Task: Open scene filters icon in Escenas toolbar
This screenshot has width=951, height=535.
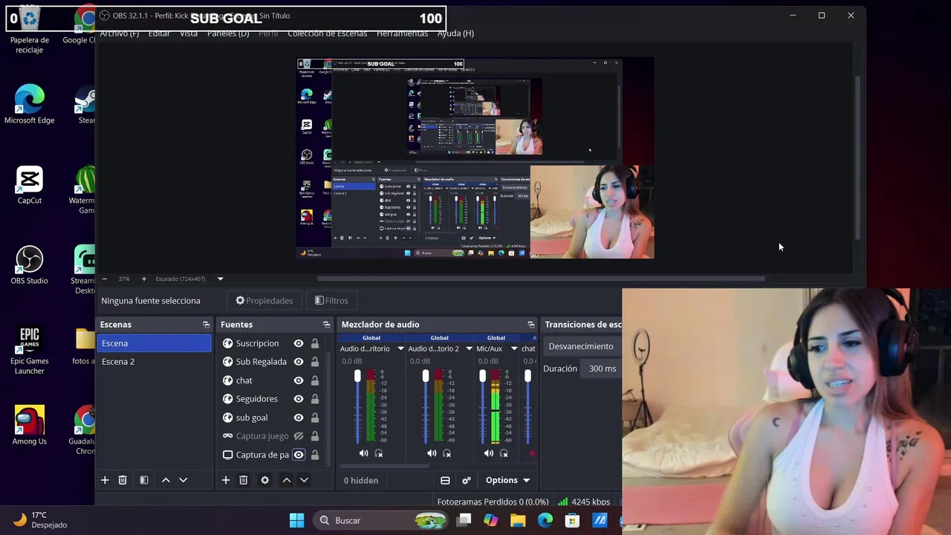Action: (x=144, y=480)
